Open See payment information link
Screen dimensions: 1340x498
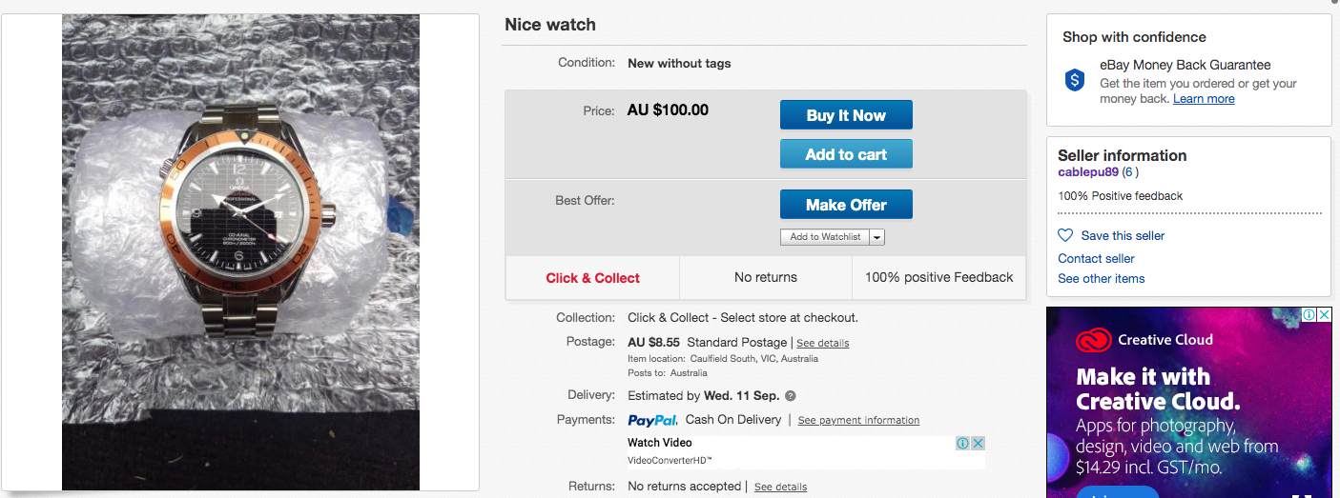(x=858, y=420)
